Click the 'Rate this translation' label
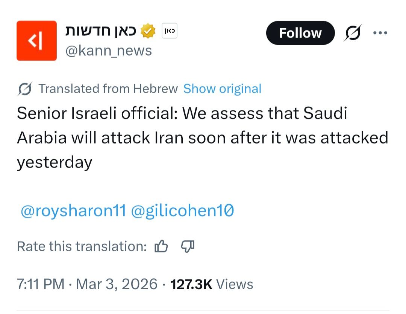 pyautogui.click(x=82, y=247)
